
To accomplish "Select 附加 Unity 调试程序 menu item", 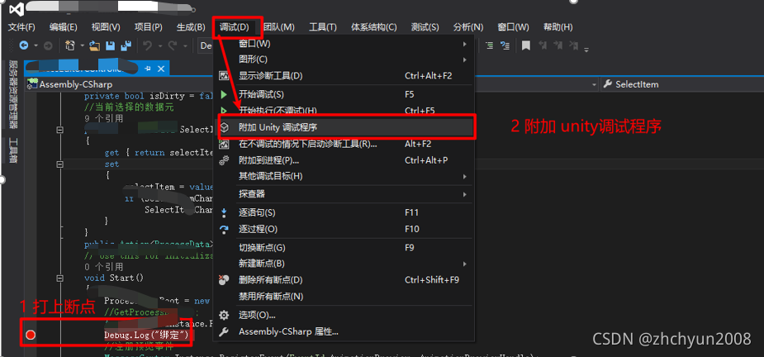I will pyautogui.click(x=345, y=126).
